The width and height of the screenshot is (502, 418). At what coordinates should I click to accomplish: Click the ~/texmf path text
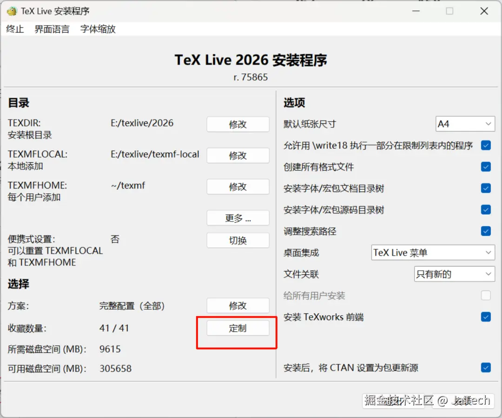[x=128, y=186]
